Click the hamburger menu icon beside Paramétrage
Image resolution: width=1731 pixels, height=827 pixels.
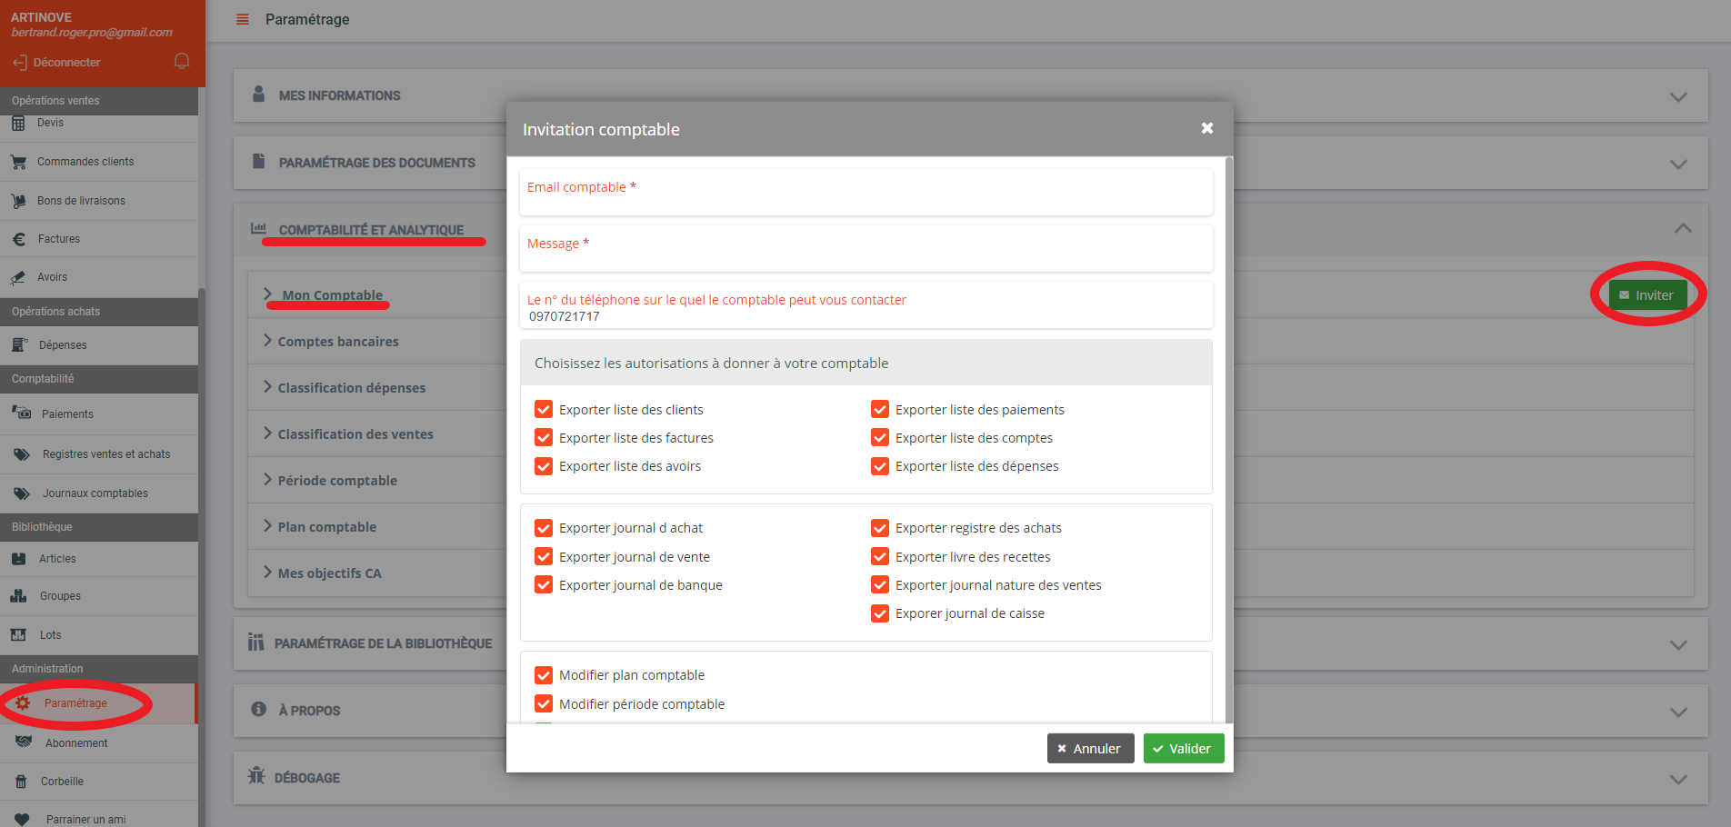(x=243, y=19)
